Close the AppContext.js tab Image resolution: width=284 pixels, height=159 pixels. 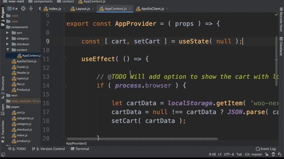coord(130,9)
